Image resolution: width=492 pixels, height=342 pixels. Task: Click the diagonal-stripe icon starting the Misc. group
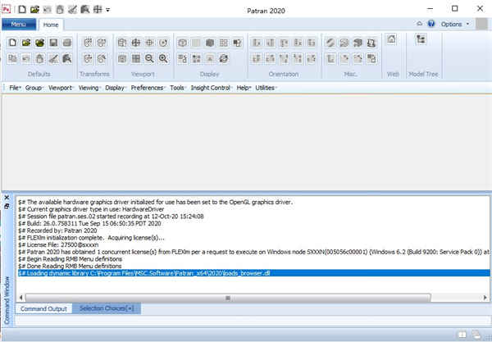coord(330,43)
